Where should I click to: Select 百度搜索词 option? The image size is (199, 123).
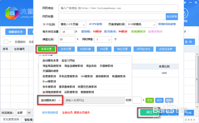click(49, 76)
